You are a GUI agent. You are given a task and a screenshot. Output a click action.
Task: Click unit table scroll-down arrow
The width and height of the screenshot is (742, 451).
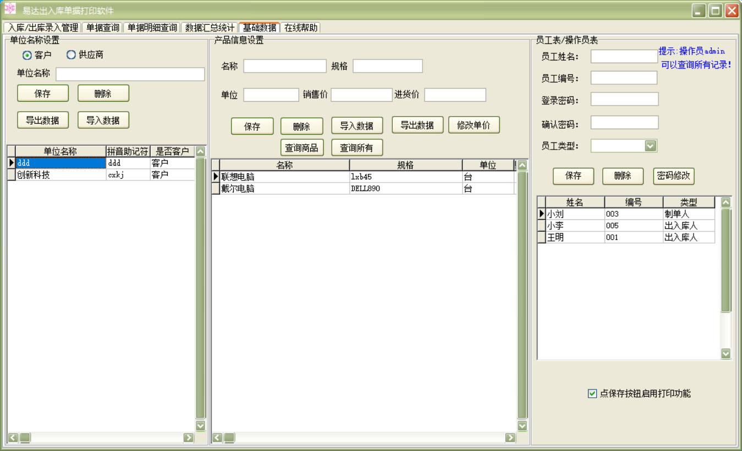coord(200,426)
